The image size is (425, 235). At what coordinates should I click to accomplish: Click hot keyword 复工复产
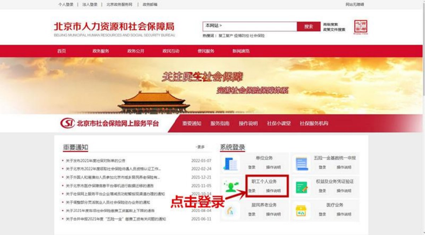pos(226,36)
